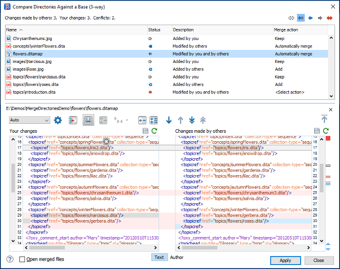Switch to the Author tab
This screenshot has width=340, height=269.
coord(176,258)
